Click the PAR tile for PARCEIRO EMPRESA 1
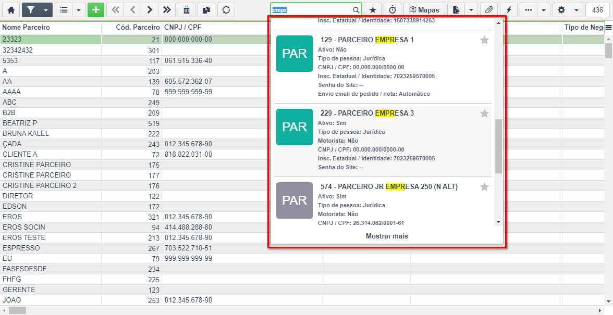This screenshot has width=613, height=315. [295, 54]
